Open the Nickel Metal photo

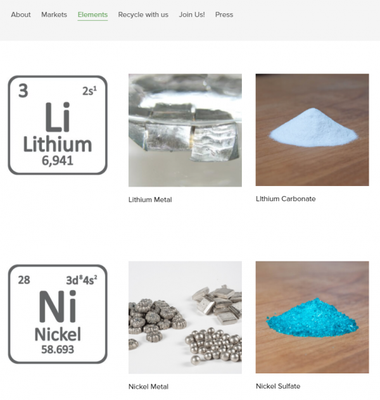pyautogui.click(x=185, y=317)
